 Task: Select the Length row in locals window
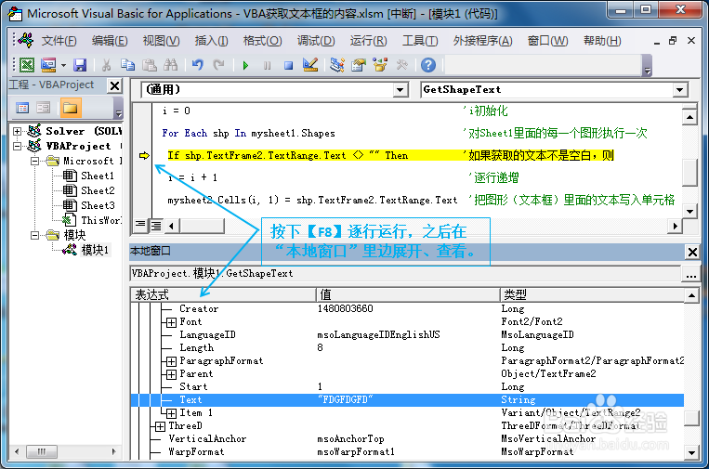pyautogui.click(x=407, y=348)
